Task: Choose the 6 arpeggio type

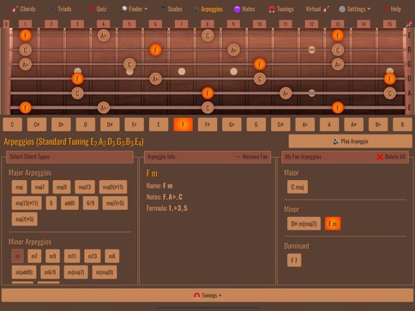Action: click(51, 203)
